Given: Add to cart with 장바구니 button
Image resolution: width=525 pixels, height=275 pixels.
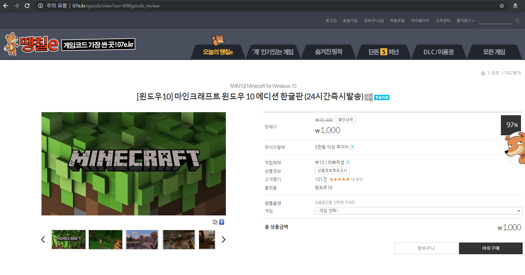Looking at the screenshot, I should [x=426, y=248].
